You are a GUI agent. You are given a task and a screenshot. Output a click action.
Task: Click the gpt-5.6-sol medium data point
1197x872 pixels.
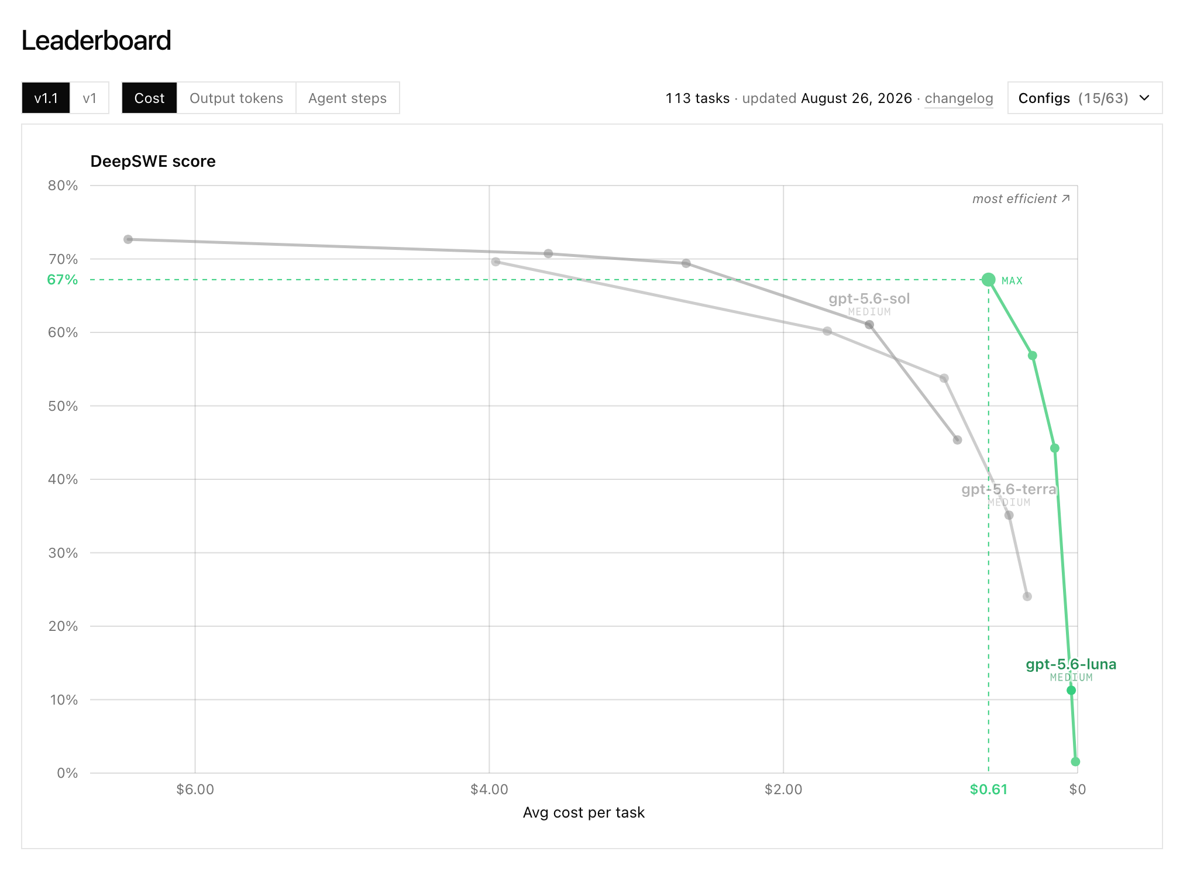click(869, 325)
